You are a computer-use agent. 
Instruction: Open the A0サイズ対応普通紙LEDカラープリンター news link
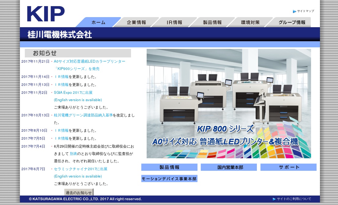coord(89,61)
